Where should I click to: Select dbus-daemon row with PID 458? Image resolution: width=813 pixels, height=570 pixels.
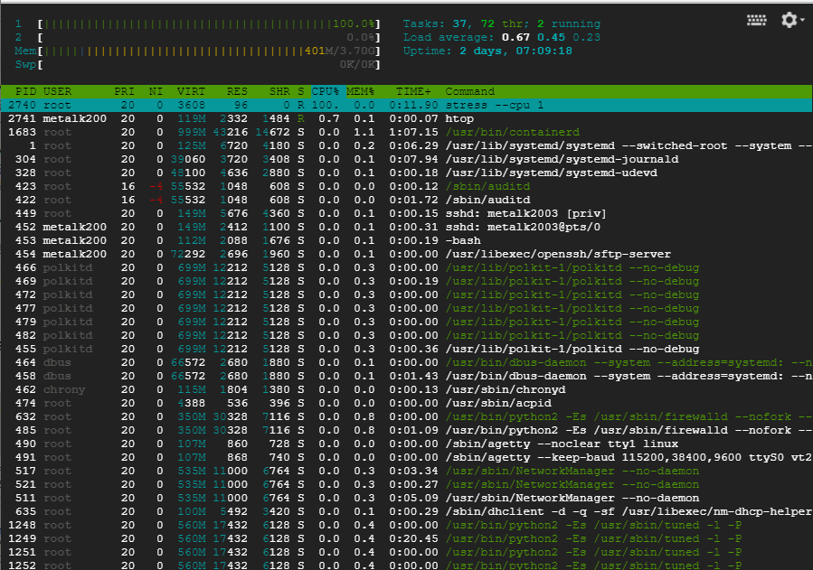click(407, 376)
